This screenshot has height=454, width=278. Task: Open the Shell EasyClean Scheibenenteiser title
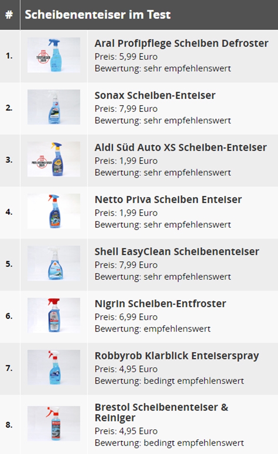click(x=177, y=252)
